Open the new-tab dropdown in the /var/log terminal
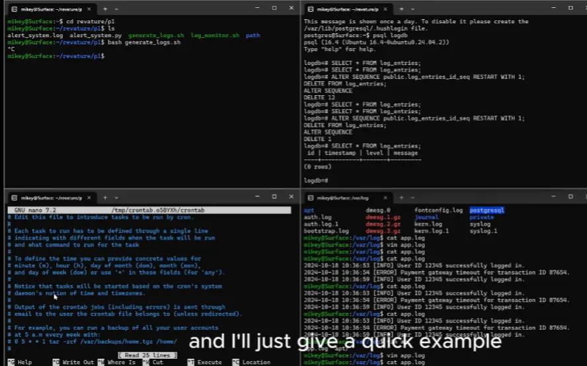This screenshot has height=366, width=587. (412, 198)
